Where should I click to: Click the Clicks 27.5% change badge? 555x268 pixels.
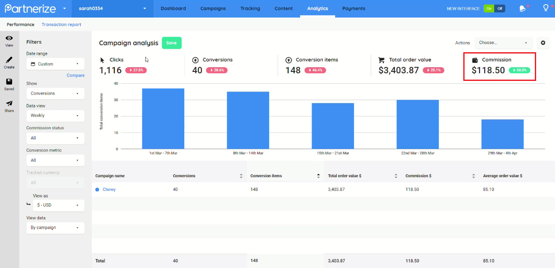pyautogui.click(x=136, y=70)
